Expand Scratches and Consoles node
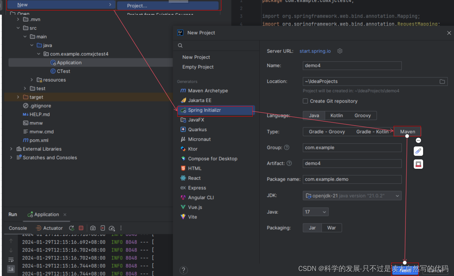The height and width of the screenshot is (276, 454). (12, 158)
